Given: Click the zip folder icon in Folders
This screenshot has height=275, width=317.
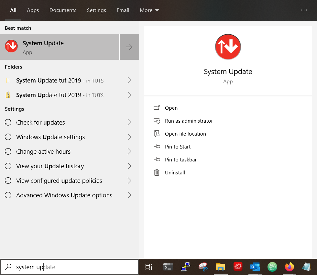Looking at the screenshot, I should (8, 95).
